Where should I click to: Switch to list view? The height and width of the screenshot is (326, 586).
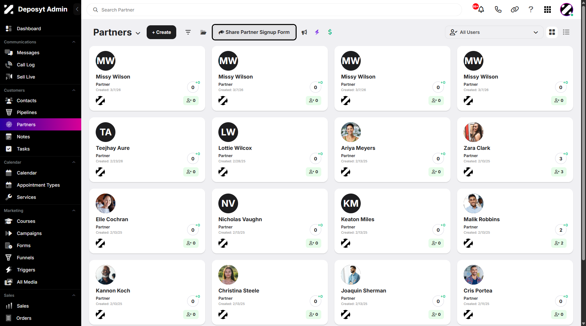click(566, 32)
